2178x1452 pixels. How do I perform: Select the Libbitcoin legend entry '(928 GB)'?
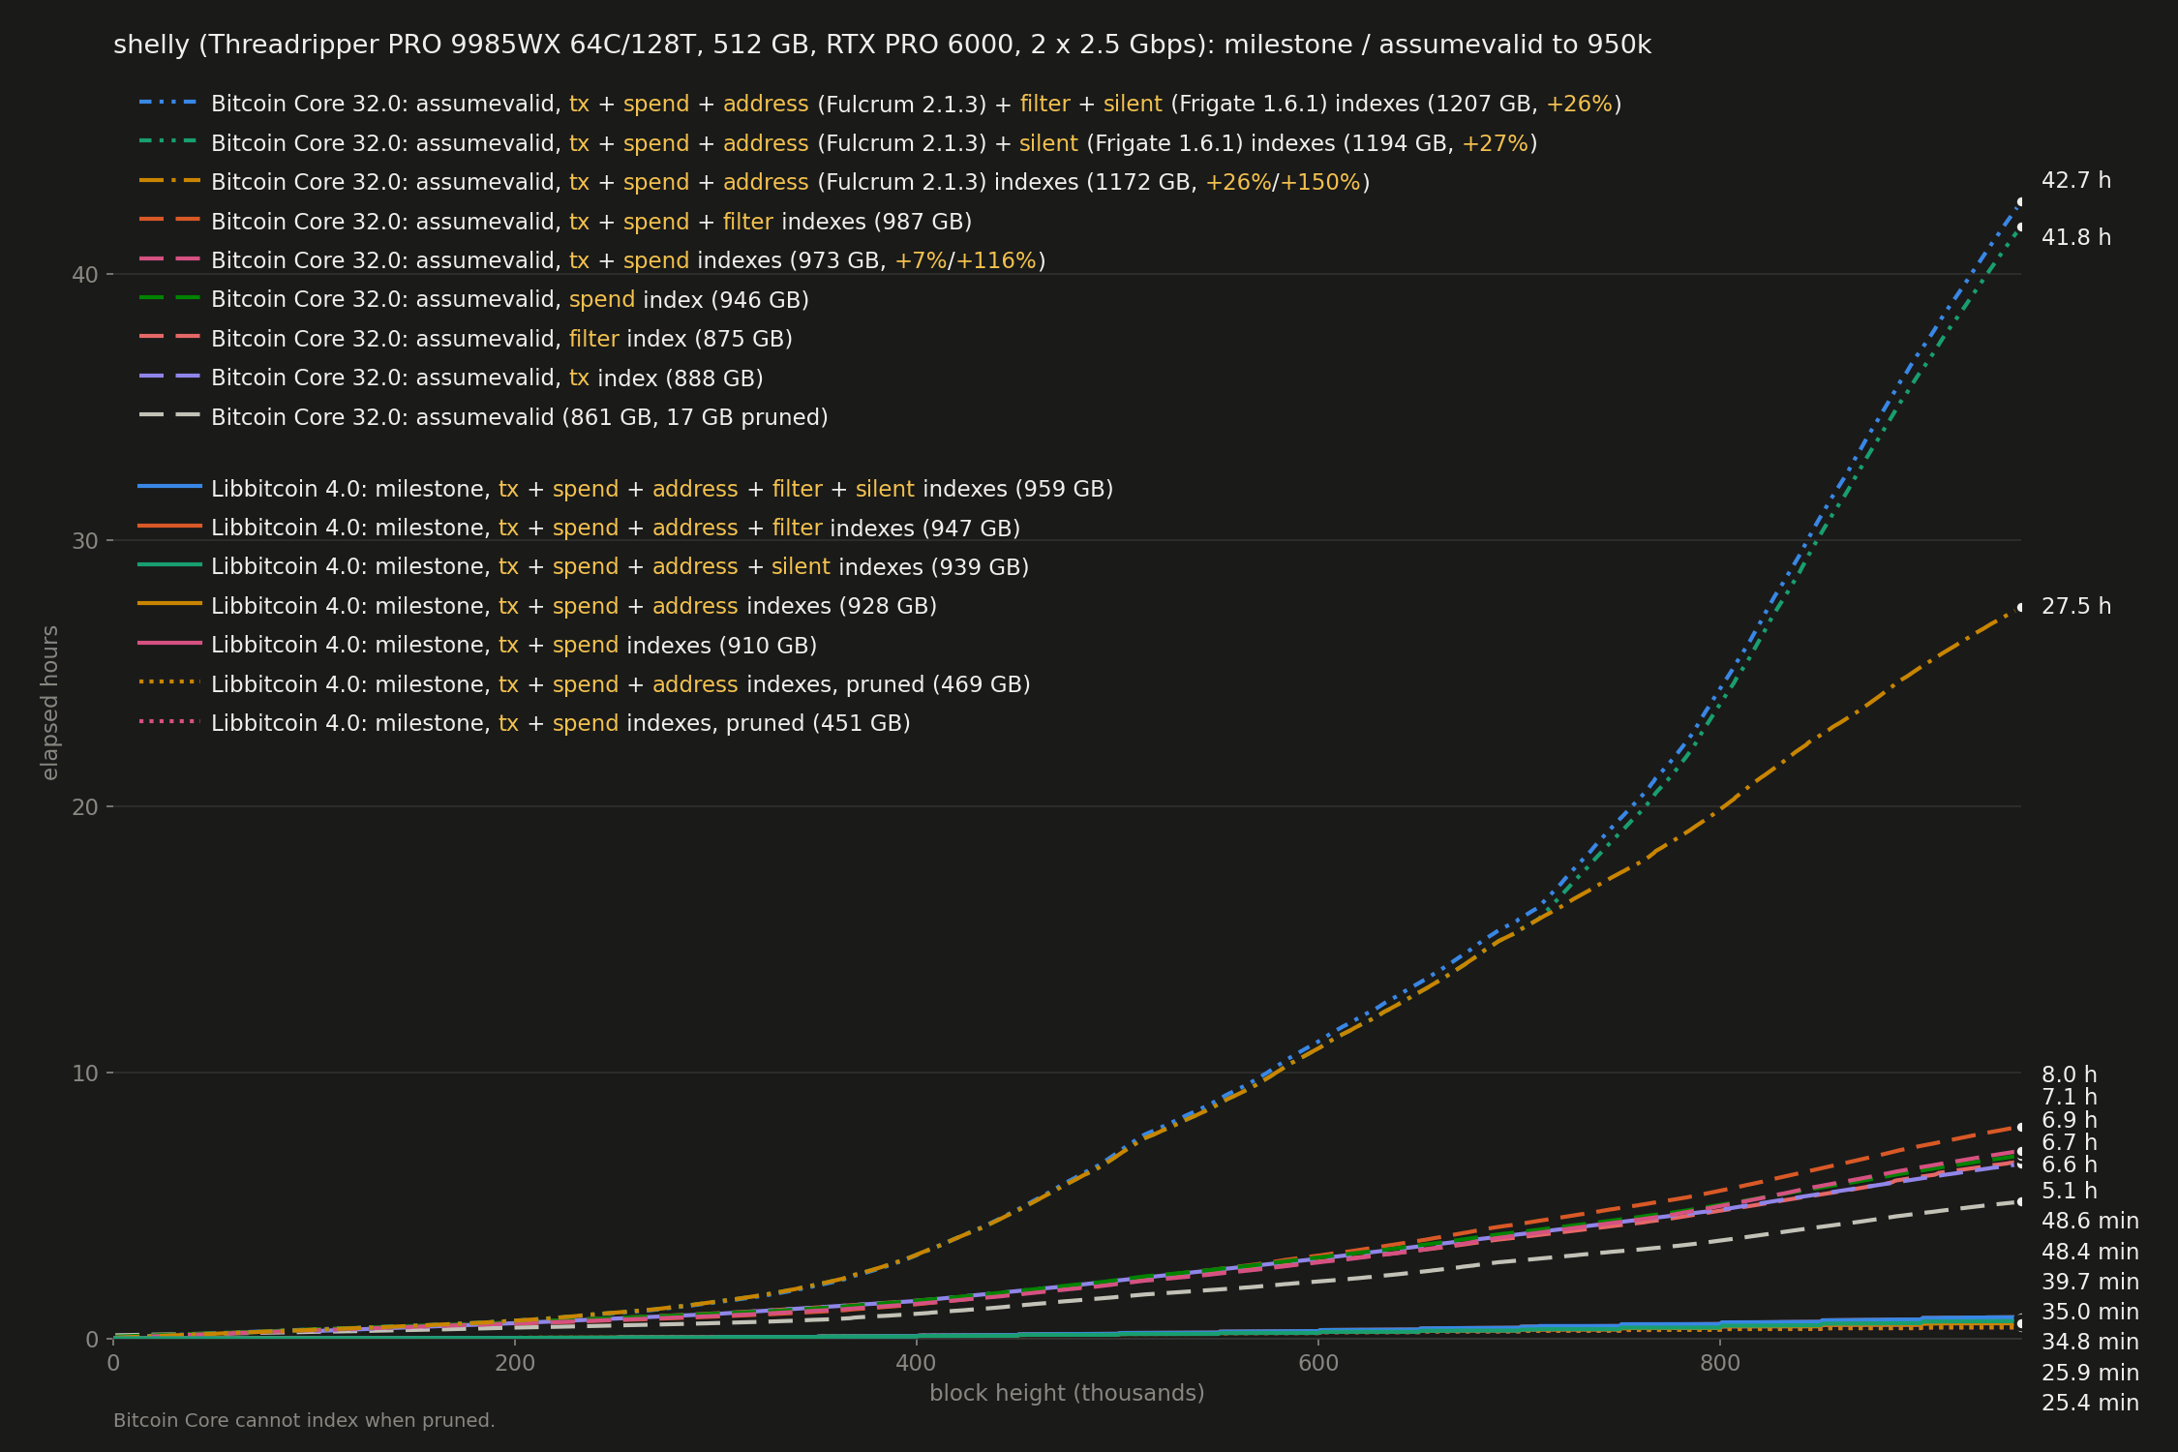(x=538, y=606)
